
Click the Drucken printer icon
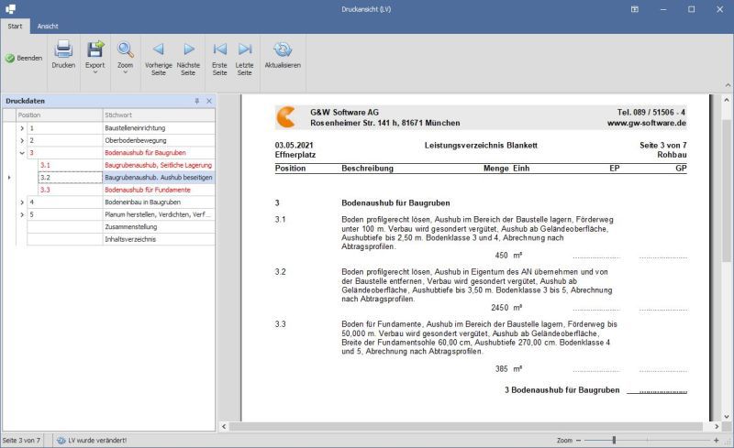63,55
